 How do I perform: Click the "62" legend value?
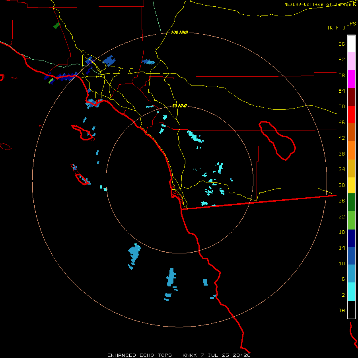[342, 60]
